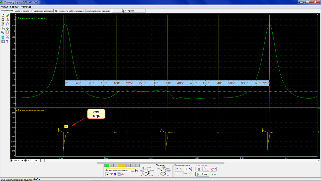Screen dimensions: 321x181
Task: Select channel 1 button
Action: (x=107, y=166)
